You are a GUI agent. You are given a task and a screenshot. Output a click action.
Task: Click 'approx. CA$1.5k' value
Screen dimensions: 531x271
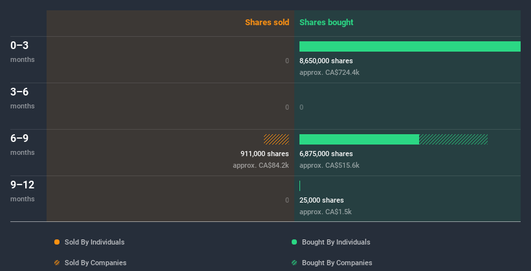tap(325, 212)
